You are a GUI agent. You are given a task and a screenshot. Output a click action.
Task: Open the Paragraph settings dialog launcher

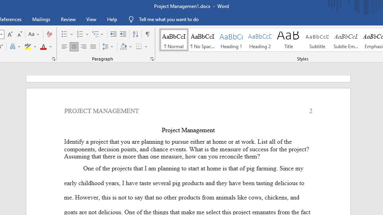[152, 59]
